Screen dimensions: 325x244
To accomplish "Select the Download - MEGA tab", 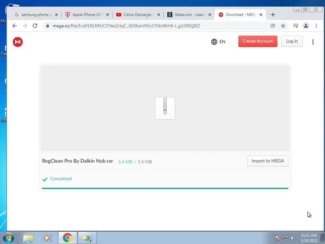I will pos(241,15).
